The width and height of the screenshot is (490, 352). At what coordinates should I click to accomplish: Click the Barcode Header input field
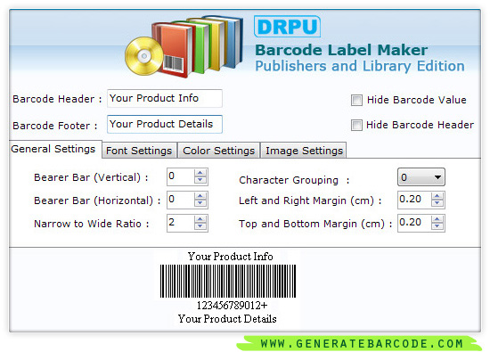165,99
